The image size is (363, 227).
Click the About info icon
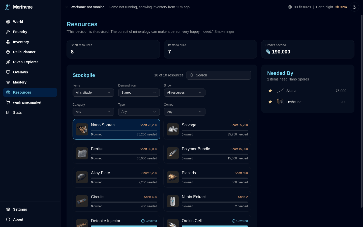click(8, 219)
